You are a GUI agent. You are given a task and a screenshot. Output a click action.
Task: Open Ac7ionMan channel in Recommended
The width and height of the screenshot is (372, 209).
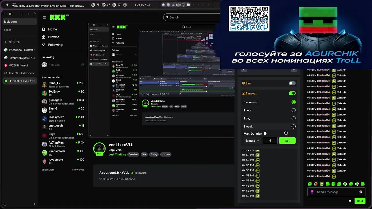(63, 144)
